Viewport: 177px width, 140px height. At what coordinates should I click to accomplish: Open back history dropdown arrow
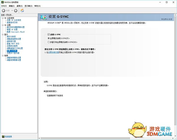point(12,10)
